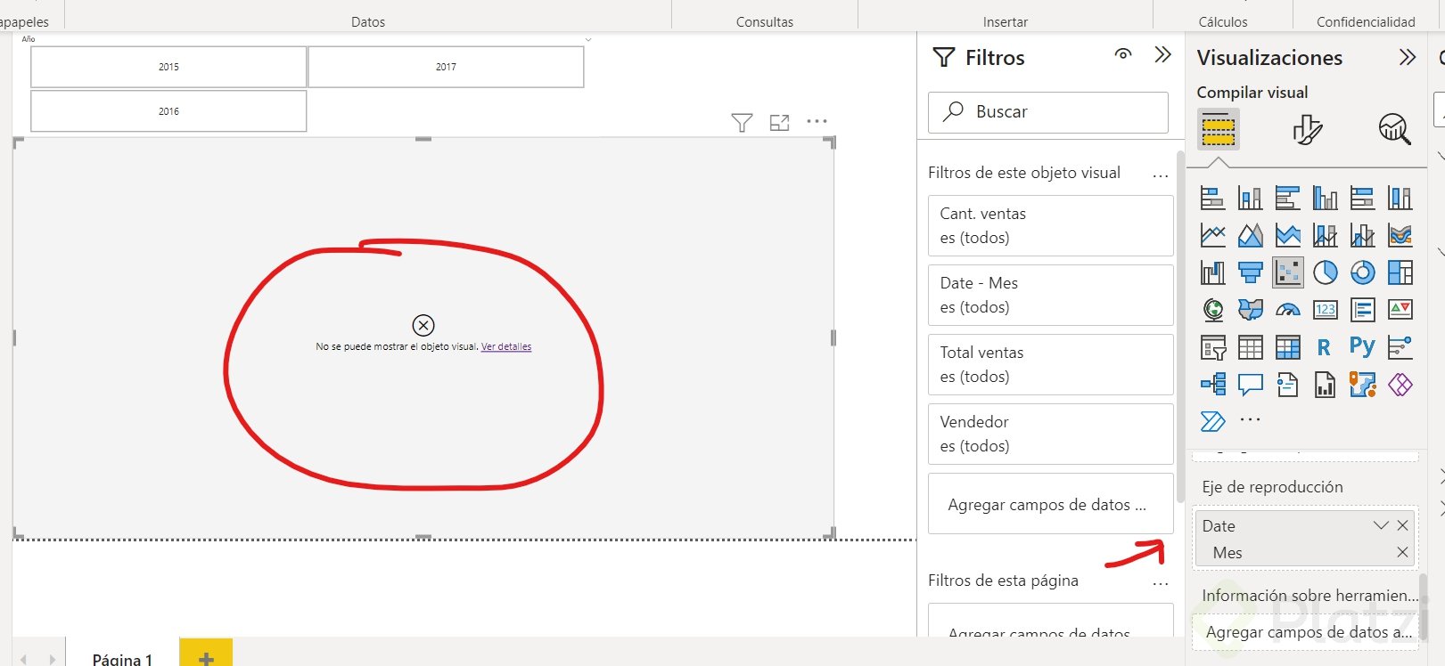Pick the ribbon chart visualization

point(1400,235)
